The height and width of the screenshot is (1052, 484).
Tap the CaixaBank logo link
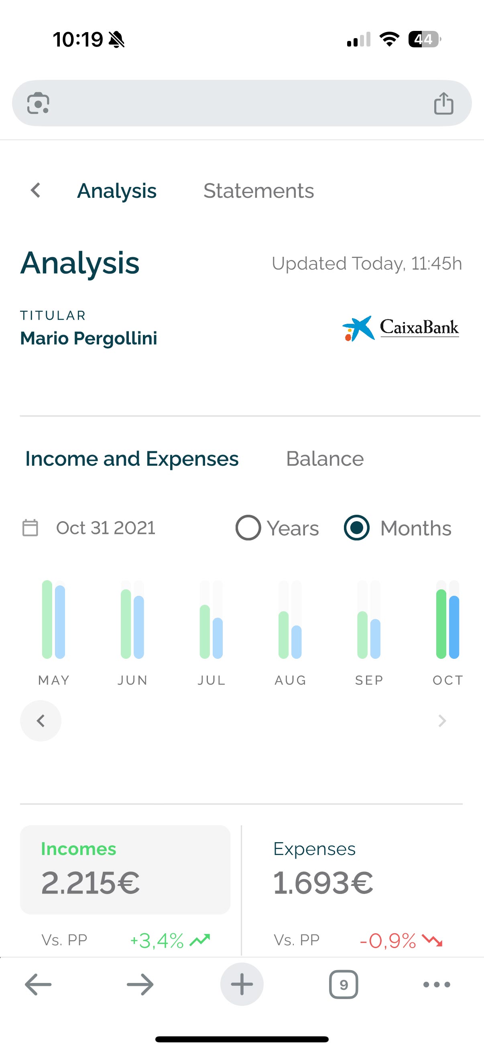400,328
